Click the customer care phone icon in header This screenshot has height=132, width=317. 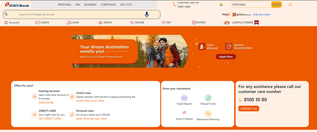(x=175, y=4)
